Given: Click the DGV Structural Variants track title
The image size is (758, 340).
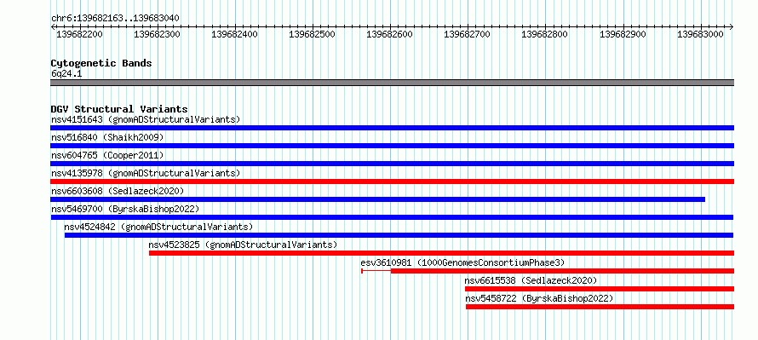Looking at the screenshot, I should coord(119,109).
